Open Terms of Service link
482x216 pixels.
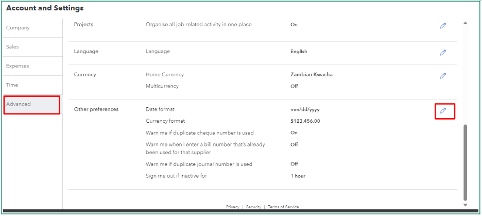283,207
